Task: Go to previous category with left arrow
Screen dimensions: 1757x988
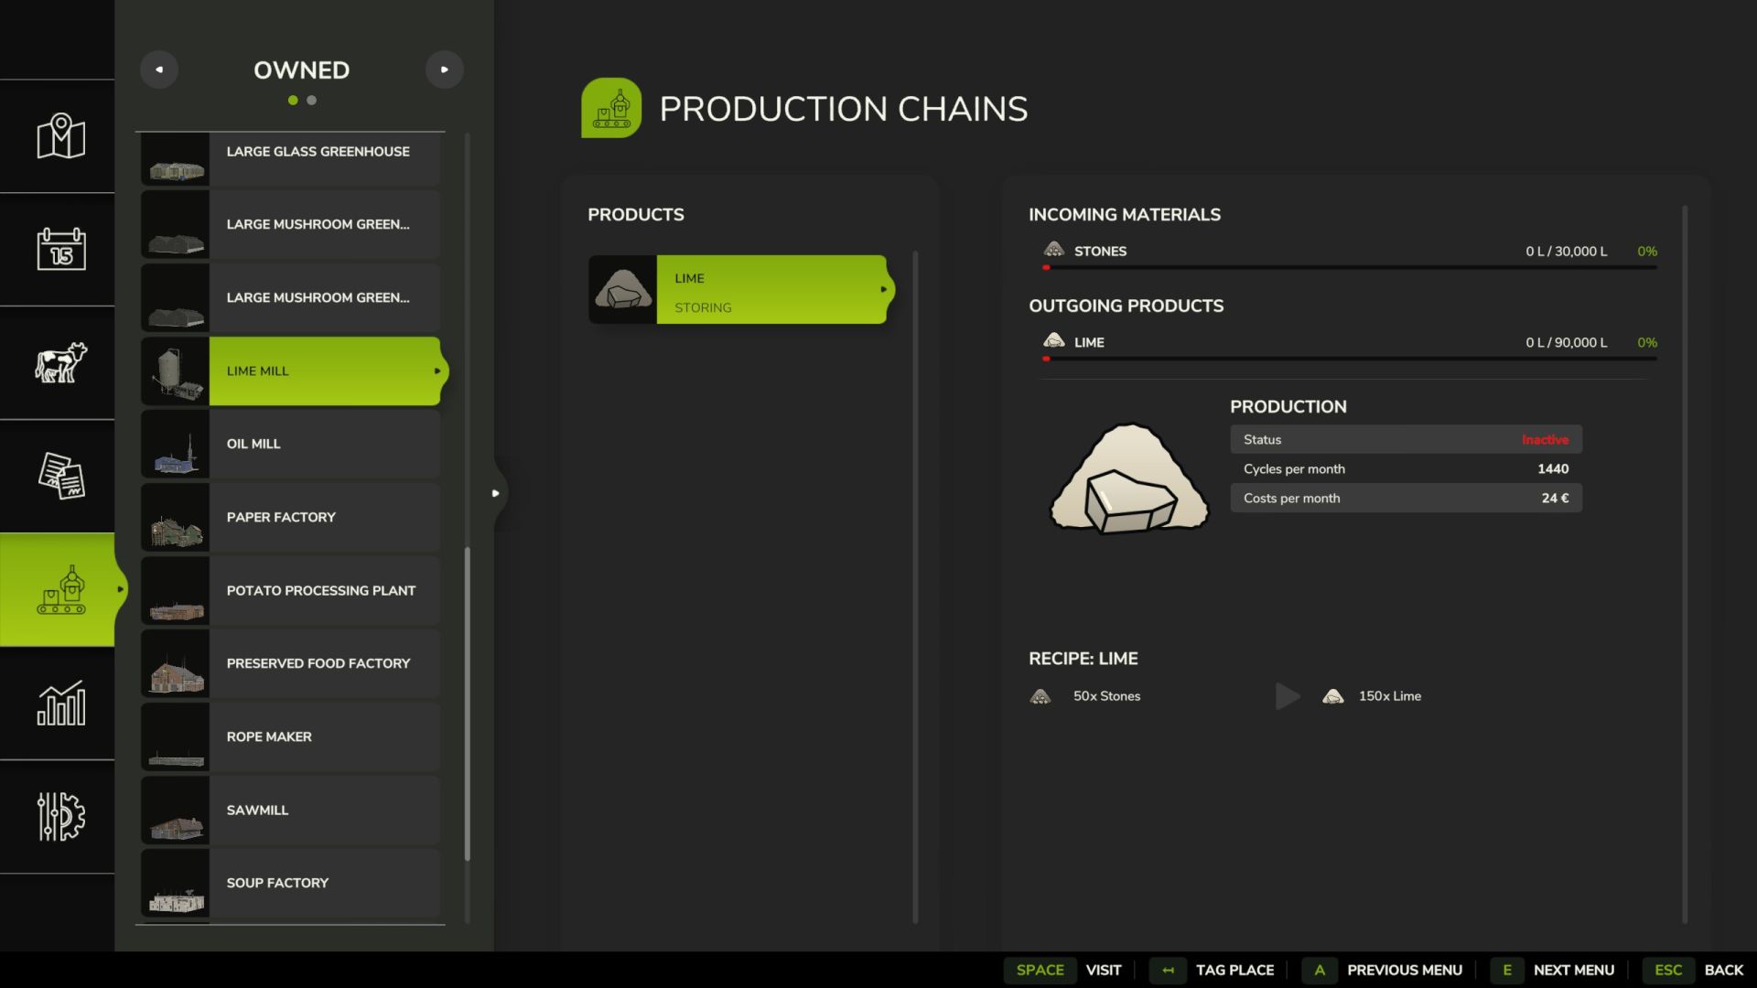Action: (x=159, y=70)
